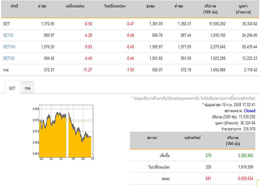Click mai percent change -1.93
This screenshot has height=187, width=260.
130,70
